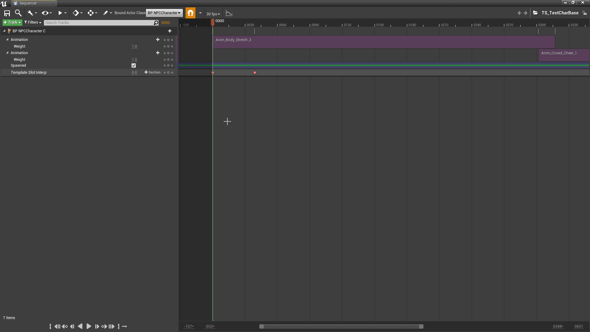Open auto-key options icon
Image resolution: width=590 pixels, height=332 pixels.
tap(91, 13)
